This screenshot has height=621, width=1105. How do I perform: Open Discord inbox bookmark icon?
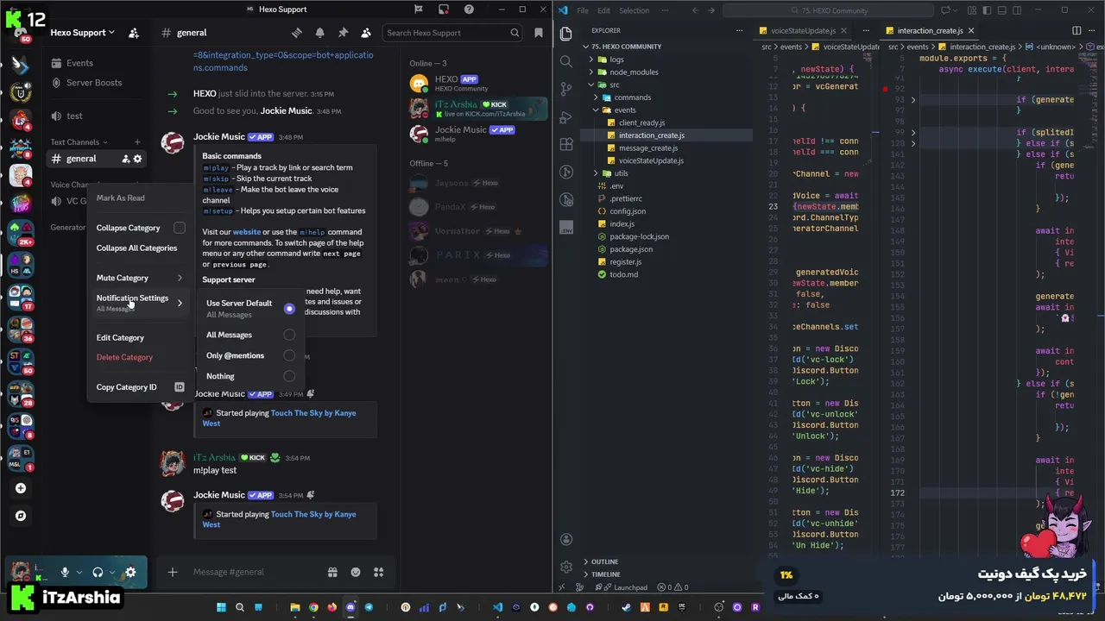(x=539, y=33)
